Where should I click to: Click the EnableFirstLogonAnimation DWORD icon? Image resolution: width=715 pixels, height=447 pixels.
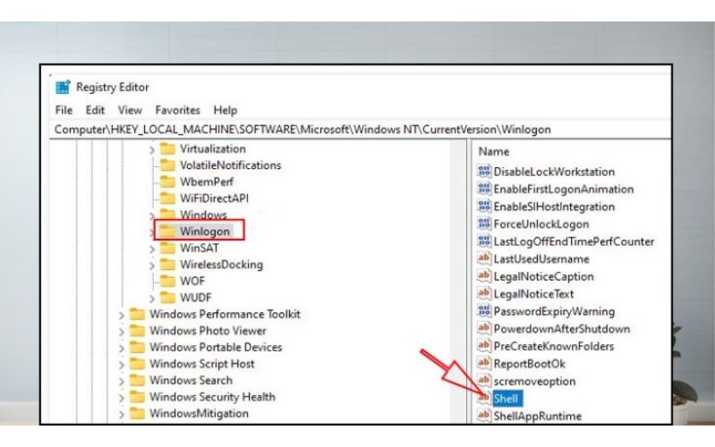[484, 188]
